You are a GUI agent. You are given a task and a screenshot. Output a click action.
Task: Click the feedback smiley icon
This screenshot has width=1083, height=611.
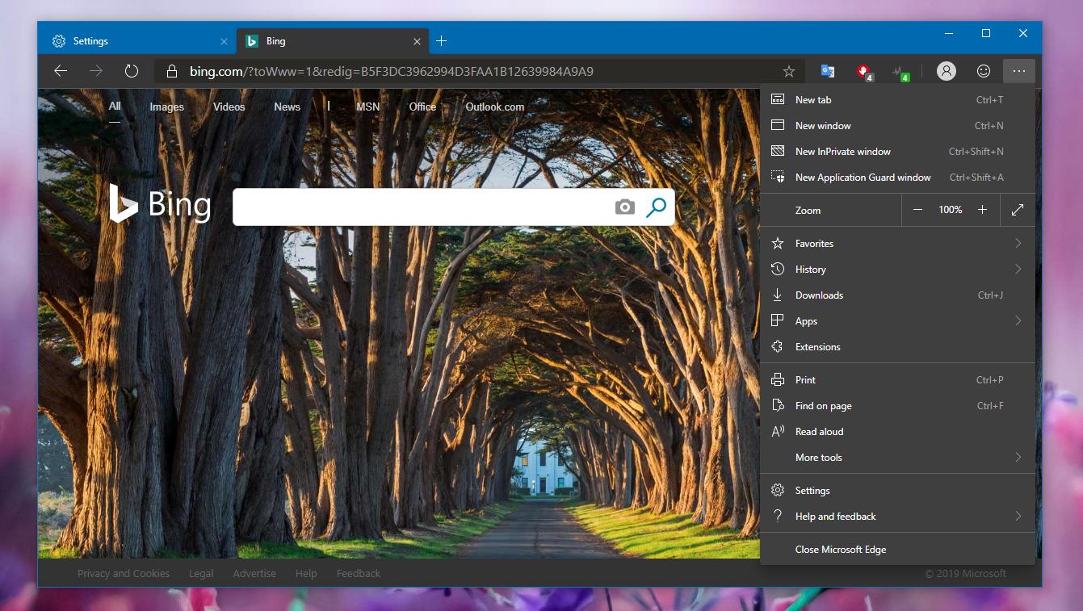(x=983, y=71)
